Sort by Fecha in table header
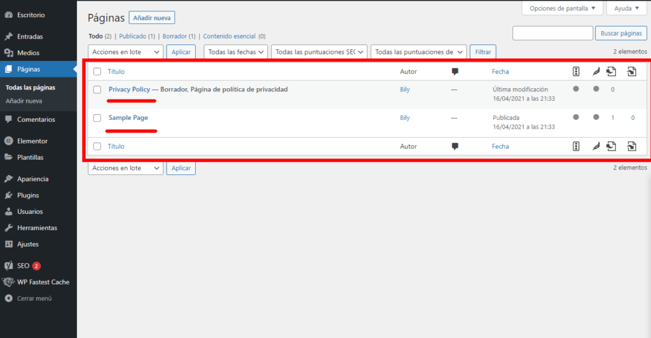The width and height of the screenshot is (651, 338). pyautogui.click(x=500, y=72)
